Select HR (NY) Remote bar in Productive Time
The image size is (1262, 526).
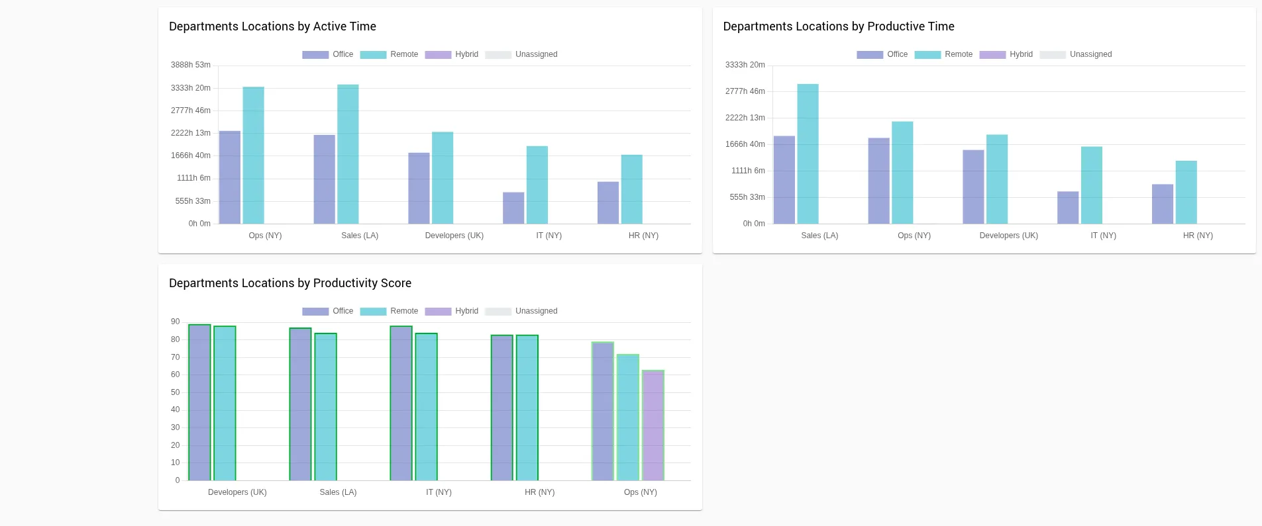point(1186,193)
